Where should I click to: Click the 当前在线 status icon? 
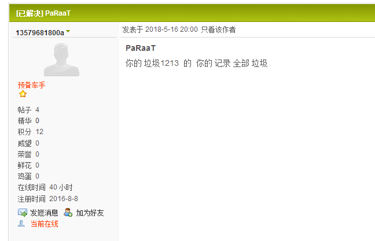[x=21, y=223]
